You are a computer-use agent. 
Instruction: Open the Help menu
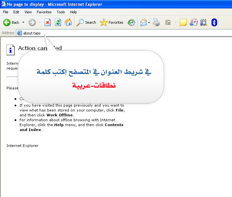click(73, 12)
